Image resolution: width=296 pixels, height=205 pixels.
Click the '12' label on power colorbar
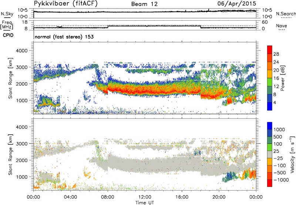pyautogui.click(x=276, y=87)
